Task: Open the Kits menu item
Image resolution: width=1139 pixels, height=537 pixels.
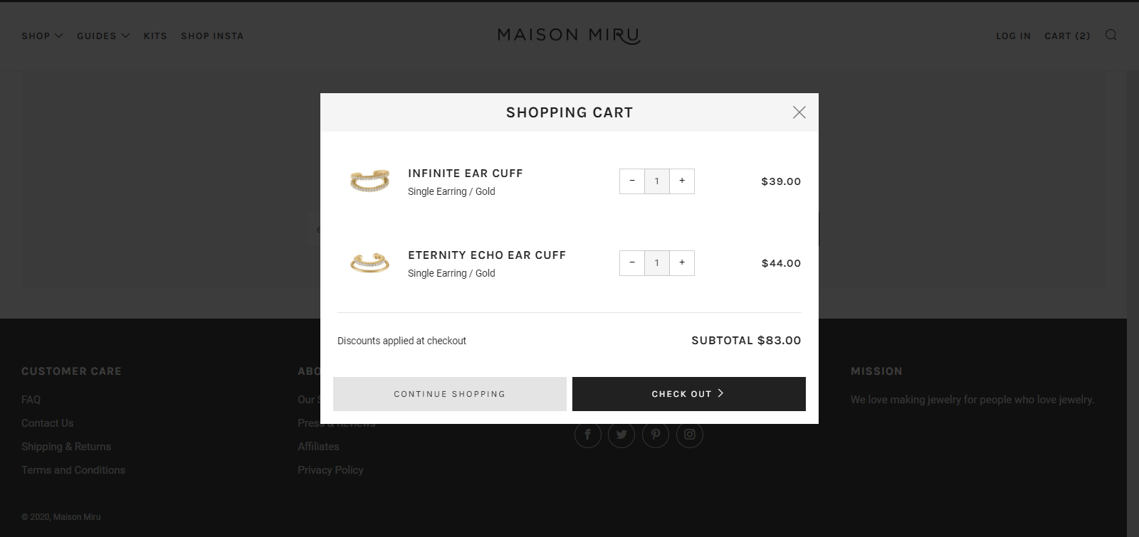Action: pyautogui.click(x=155, y=36)
